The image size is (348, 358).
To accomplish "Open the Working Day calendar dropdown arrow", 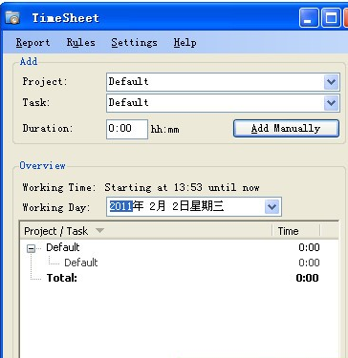I will 272,207.
